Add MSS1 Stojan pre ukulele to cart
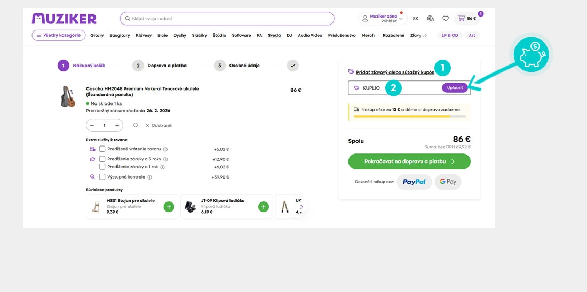Image resolution: width=587 pixels, height=292 pixels. point(169,207)
